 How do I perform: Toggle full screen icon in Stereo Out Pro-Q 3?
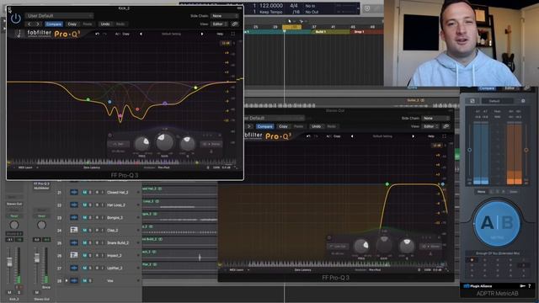[x=444, y=136]
